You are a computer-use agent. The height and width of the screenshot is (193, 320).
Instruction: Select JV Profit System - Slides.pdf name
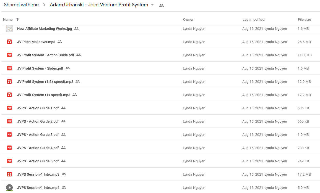[40, 68]
